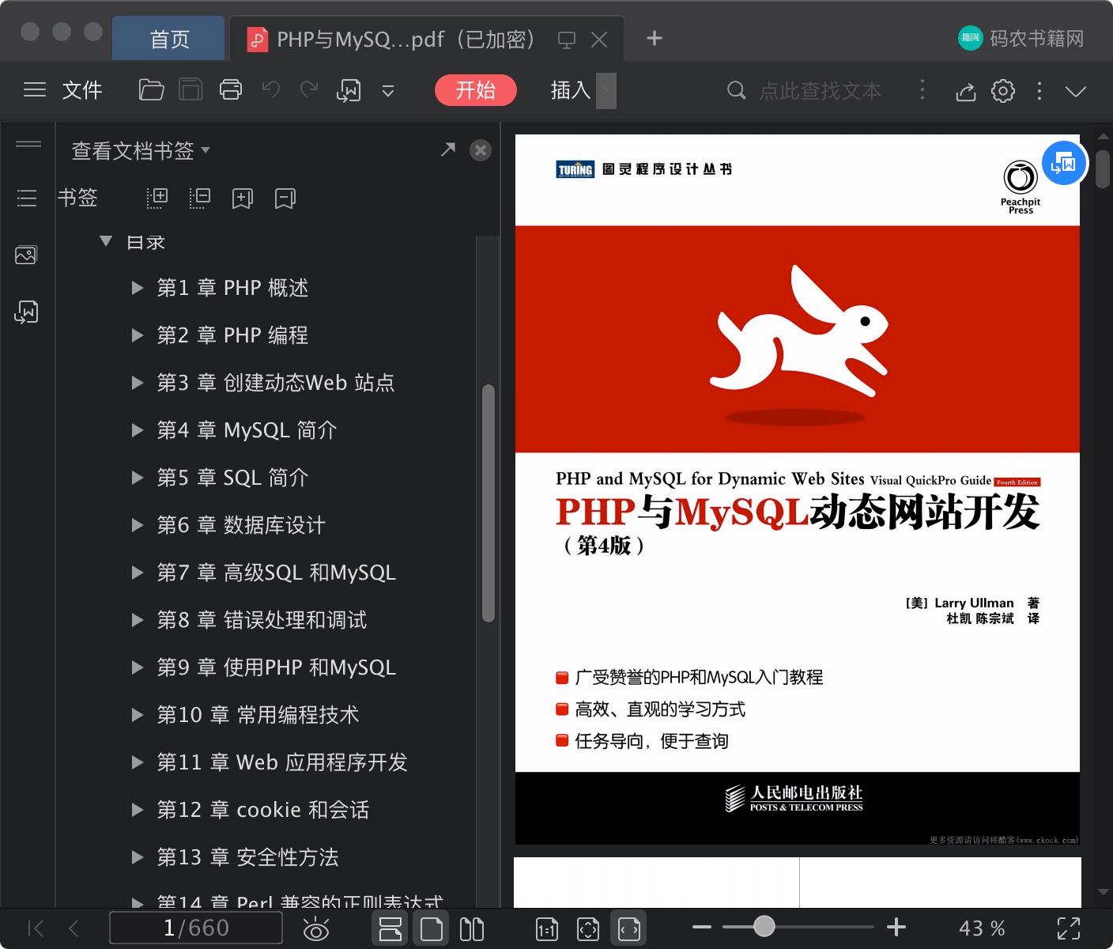Viewport: 1113px width, 949px height.
Task: Open bookmark 第5 章 SQL 简介
Action: click(x=232, y=478)
